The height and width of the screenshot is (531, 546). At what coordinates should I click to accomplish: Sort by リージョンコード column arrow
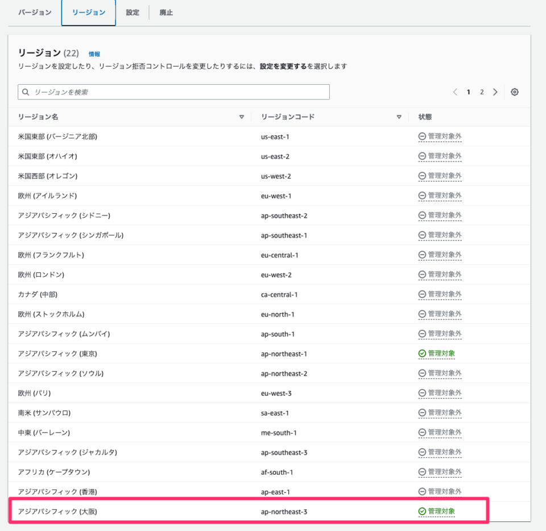[399, 117]
